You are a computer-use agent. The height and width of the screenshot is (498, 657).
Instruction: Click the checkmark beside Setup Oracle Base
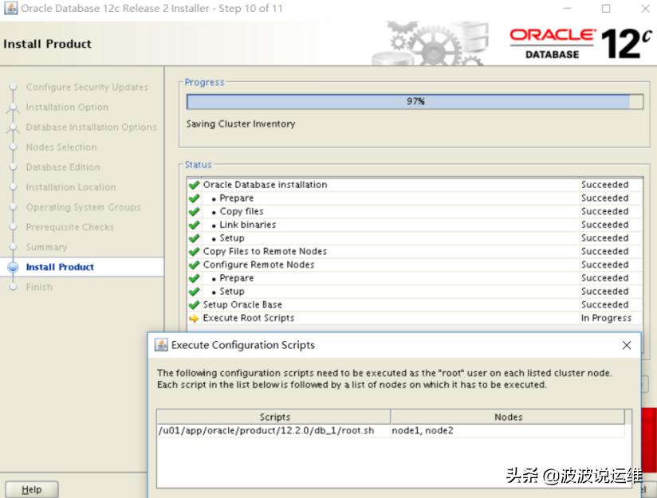pos(193,304)
